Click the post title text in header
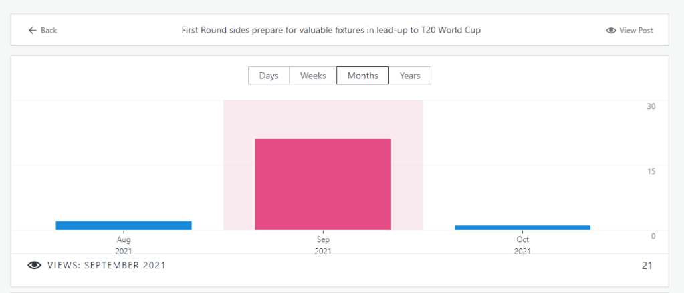 tap(331, 31)
